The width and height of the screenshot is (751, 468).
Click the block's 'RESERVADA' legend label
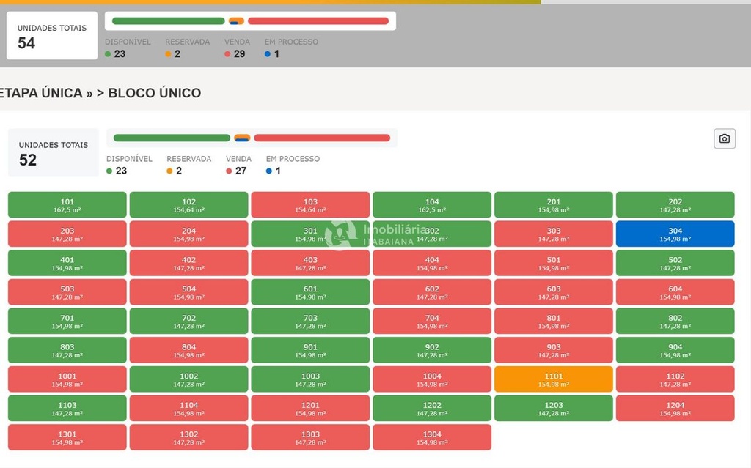188,159
